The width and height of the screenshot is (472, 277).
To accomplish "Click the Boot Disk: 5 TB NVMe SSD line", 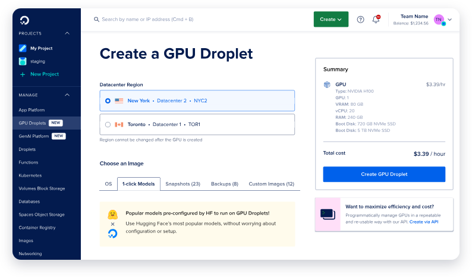I will tap(363, 130).
